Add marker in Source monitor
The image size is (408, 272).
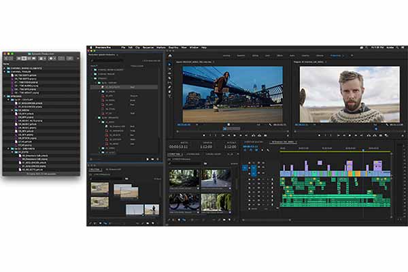click(x=204, y=135)
